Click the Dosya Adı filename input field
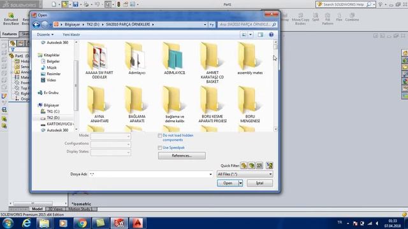This screenshot has width=408, height=229. pyautogui.click(x=149, y=174)
